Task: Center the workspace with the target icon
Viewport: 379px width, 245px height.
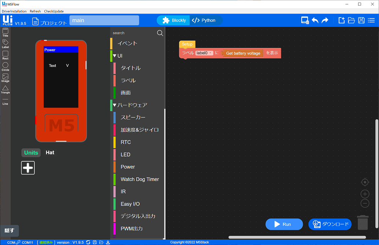Action: coord(365,182)
